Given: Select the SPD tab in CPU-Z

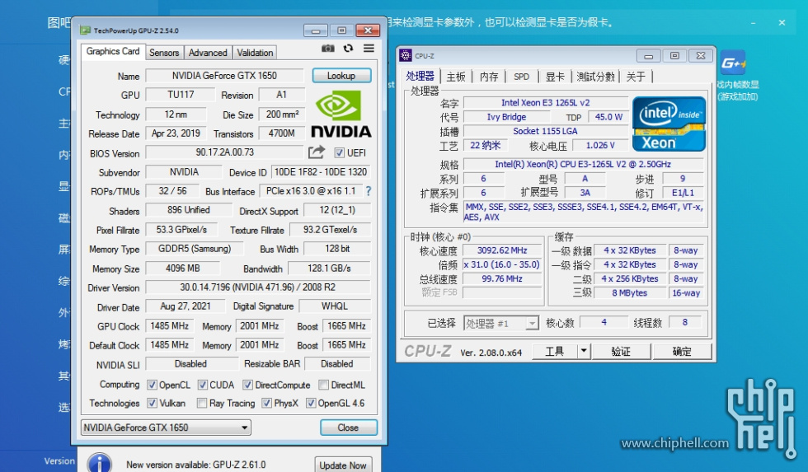Looking at the screenshot, I should (521, 77).
